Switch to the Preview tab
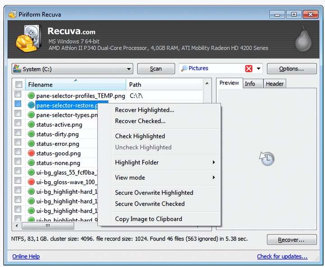 [229, 83]
